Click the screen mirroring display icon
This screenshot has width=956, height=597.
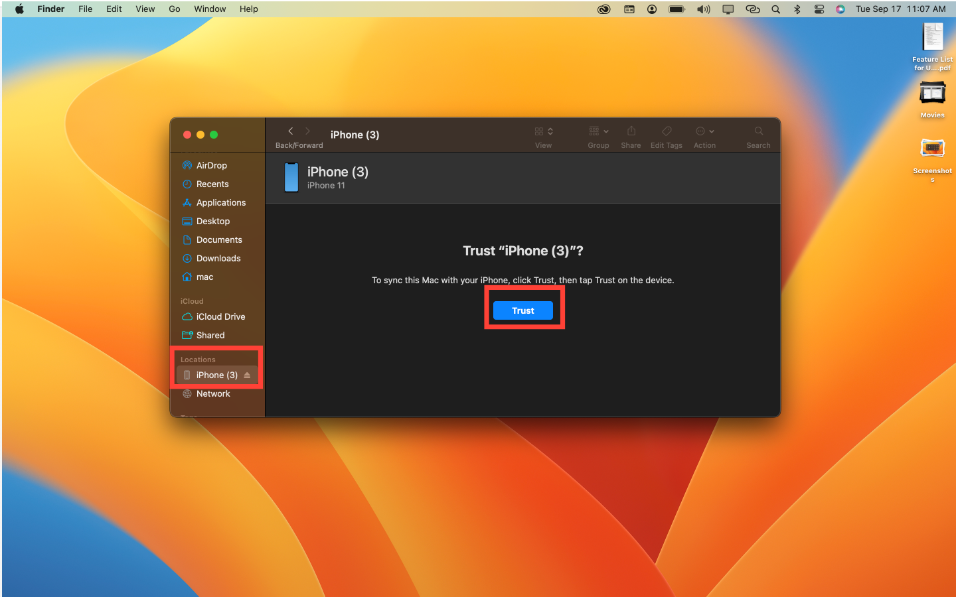(728, 9)
